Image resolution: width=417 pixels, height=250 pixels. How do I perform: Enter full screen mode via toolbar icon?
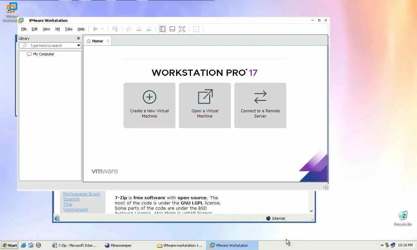coord(182,29)
